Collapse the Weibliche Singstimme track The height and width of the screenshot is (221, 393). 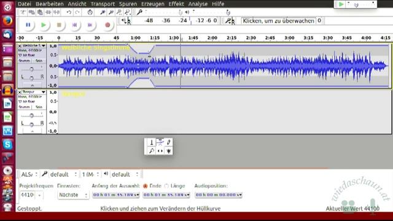point(32,85)
